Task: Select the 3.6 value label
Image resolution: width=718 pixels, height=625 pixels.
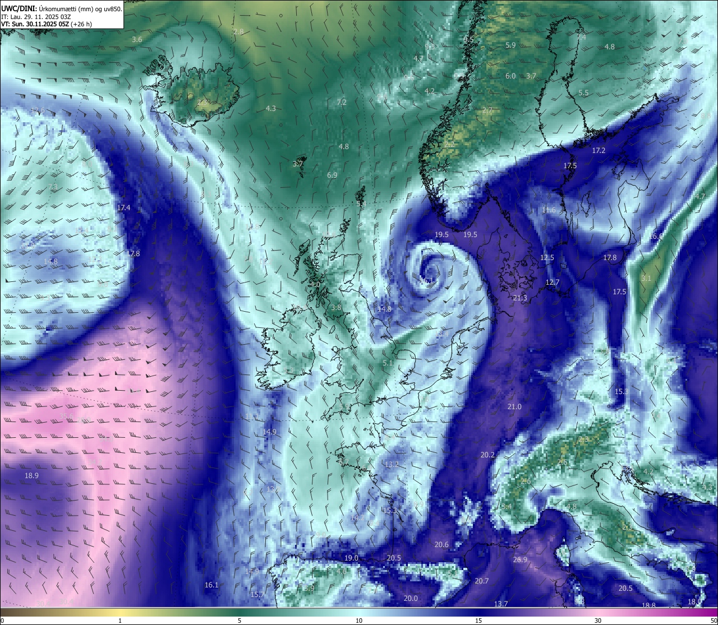Action: pyautogui.click(x=137, y=39)
